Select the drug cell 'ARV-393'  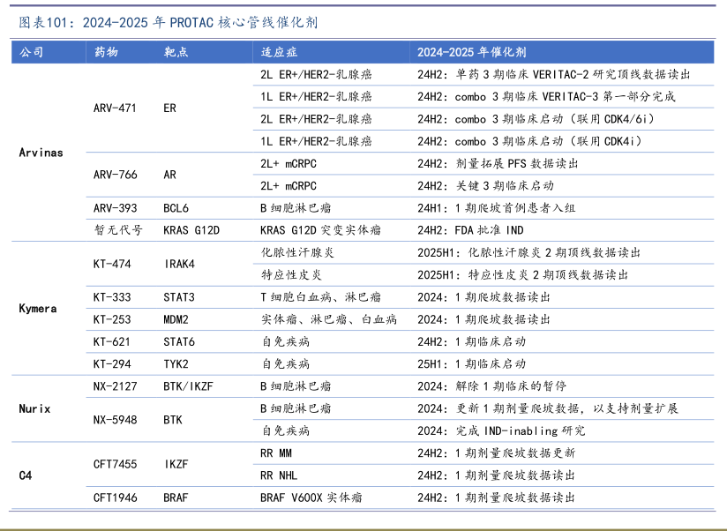pos(115,208)
